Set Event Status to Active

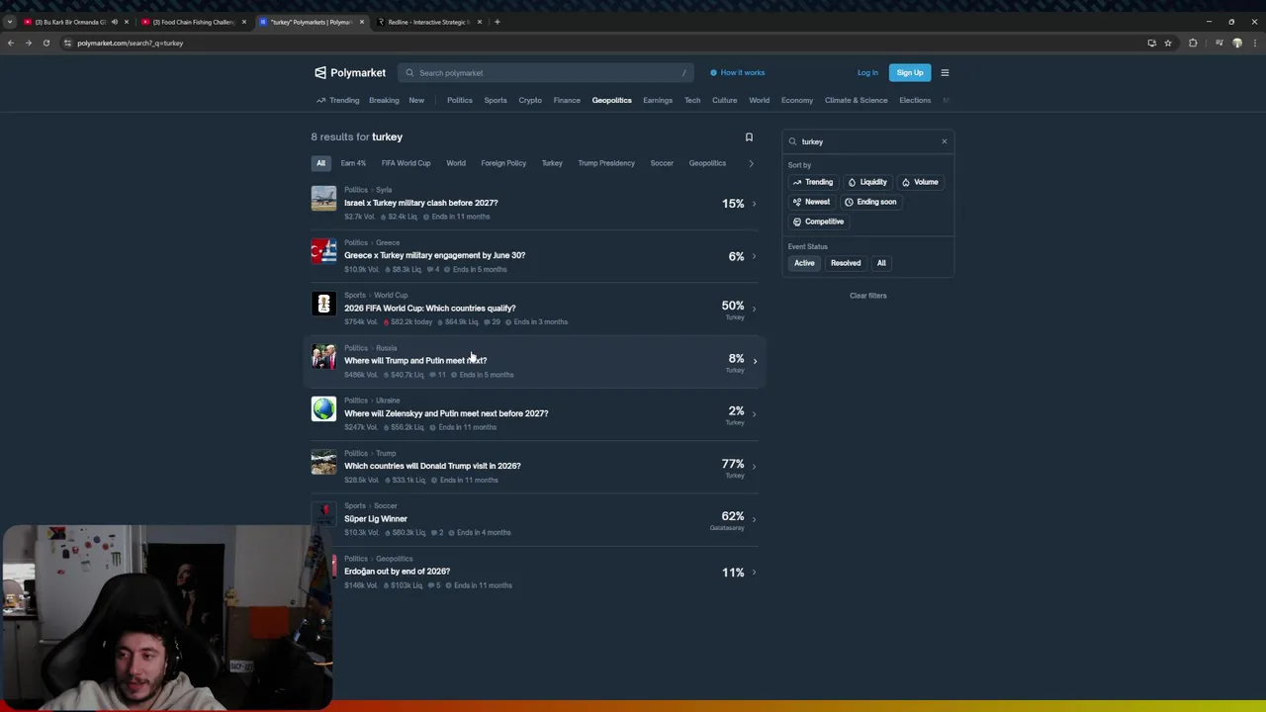tap(804, 263)
